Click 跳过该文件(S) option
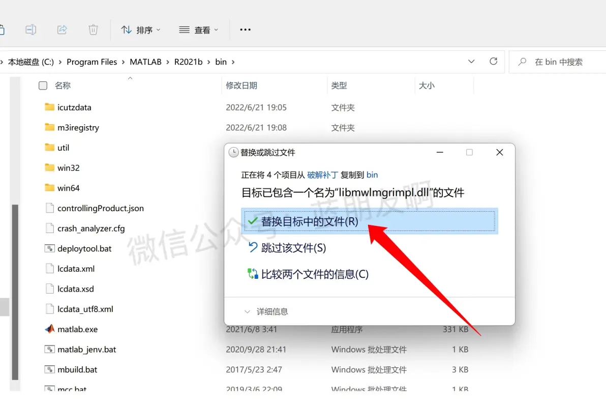Viewport: 606px width, 406px height. 287,247
